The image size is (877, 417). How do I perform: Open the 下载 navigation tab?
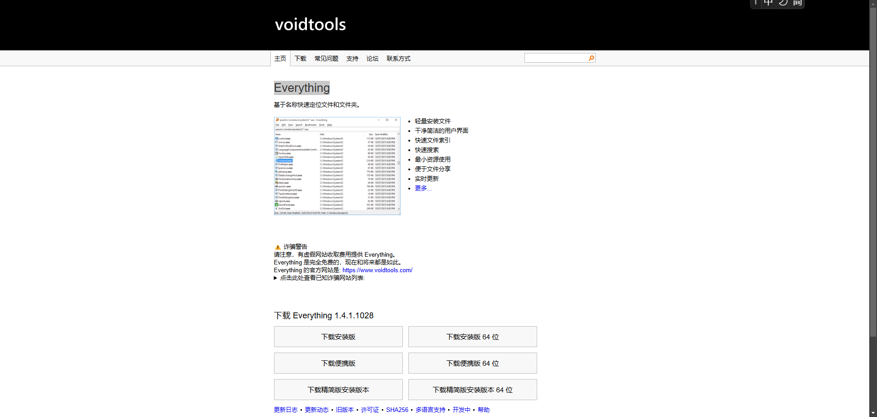point(300,58)
